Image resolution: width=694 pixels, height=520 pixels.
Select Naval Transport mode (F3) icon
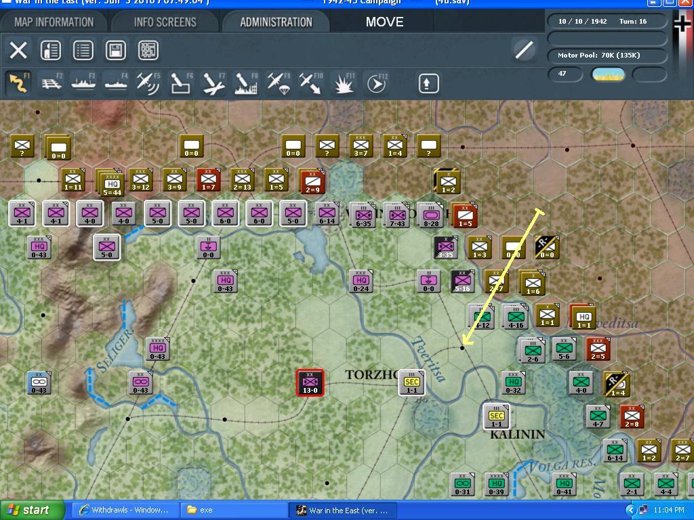point(83,83)
